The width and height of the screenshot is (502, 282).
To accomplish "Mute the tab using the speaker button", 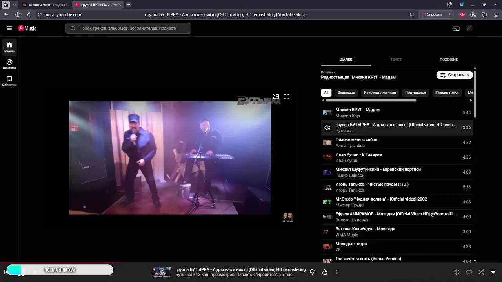I will click(5, 5).
